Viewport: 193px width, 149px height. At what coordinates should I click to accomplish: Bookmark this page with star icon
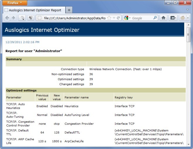coord(109,18)
